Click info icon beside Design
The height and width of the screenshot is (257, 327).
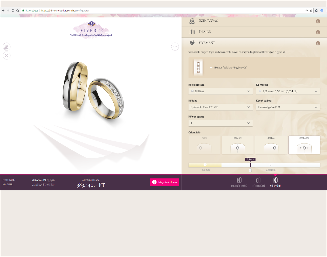318,32
